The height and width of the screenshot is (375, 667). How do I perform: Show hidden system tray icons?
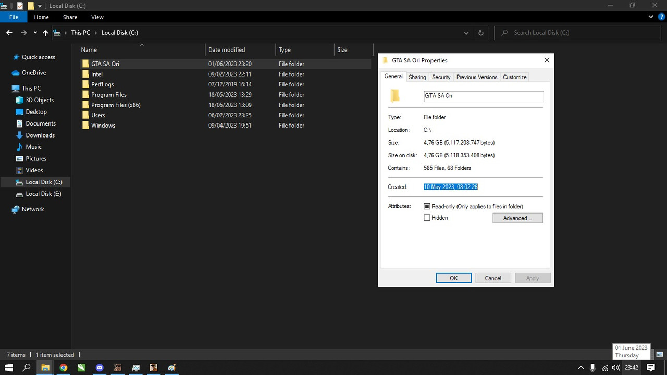581,367
